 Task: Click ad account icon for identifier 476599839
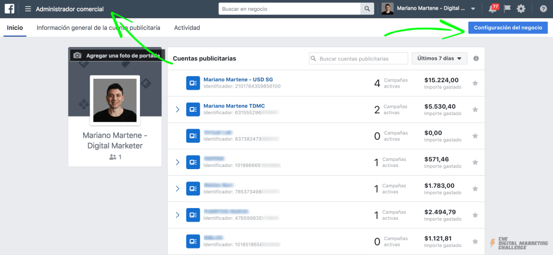[193, 215]
